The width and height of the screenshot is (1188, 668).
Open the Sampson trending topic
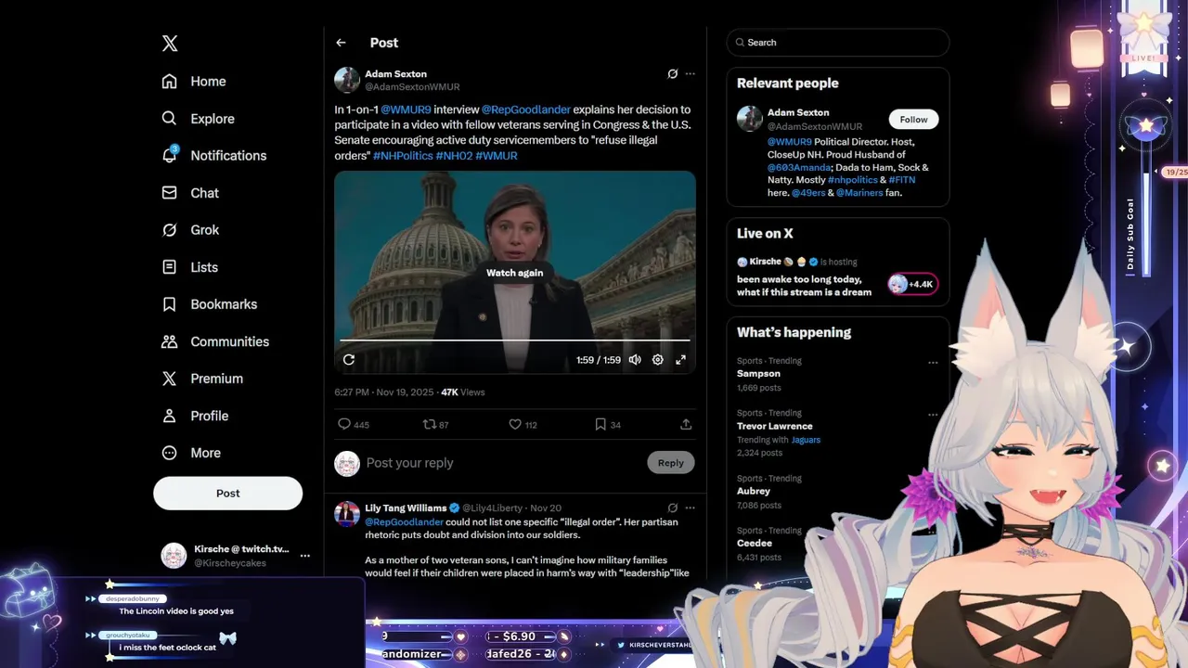(x=838, y=374)
